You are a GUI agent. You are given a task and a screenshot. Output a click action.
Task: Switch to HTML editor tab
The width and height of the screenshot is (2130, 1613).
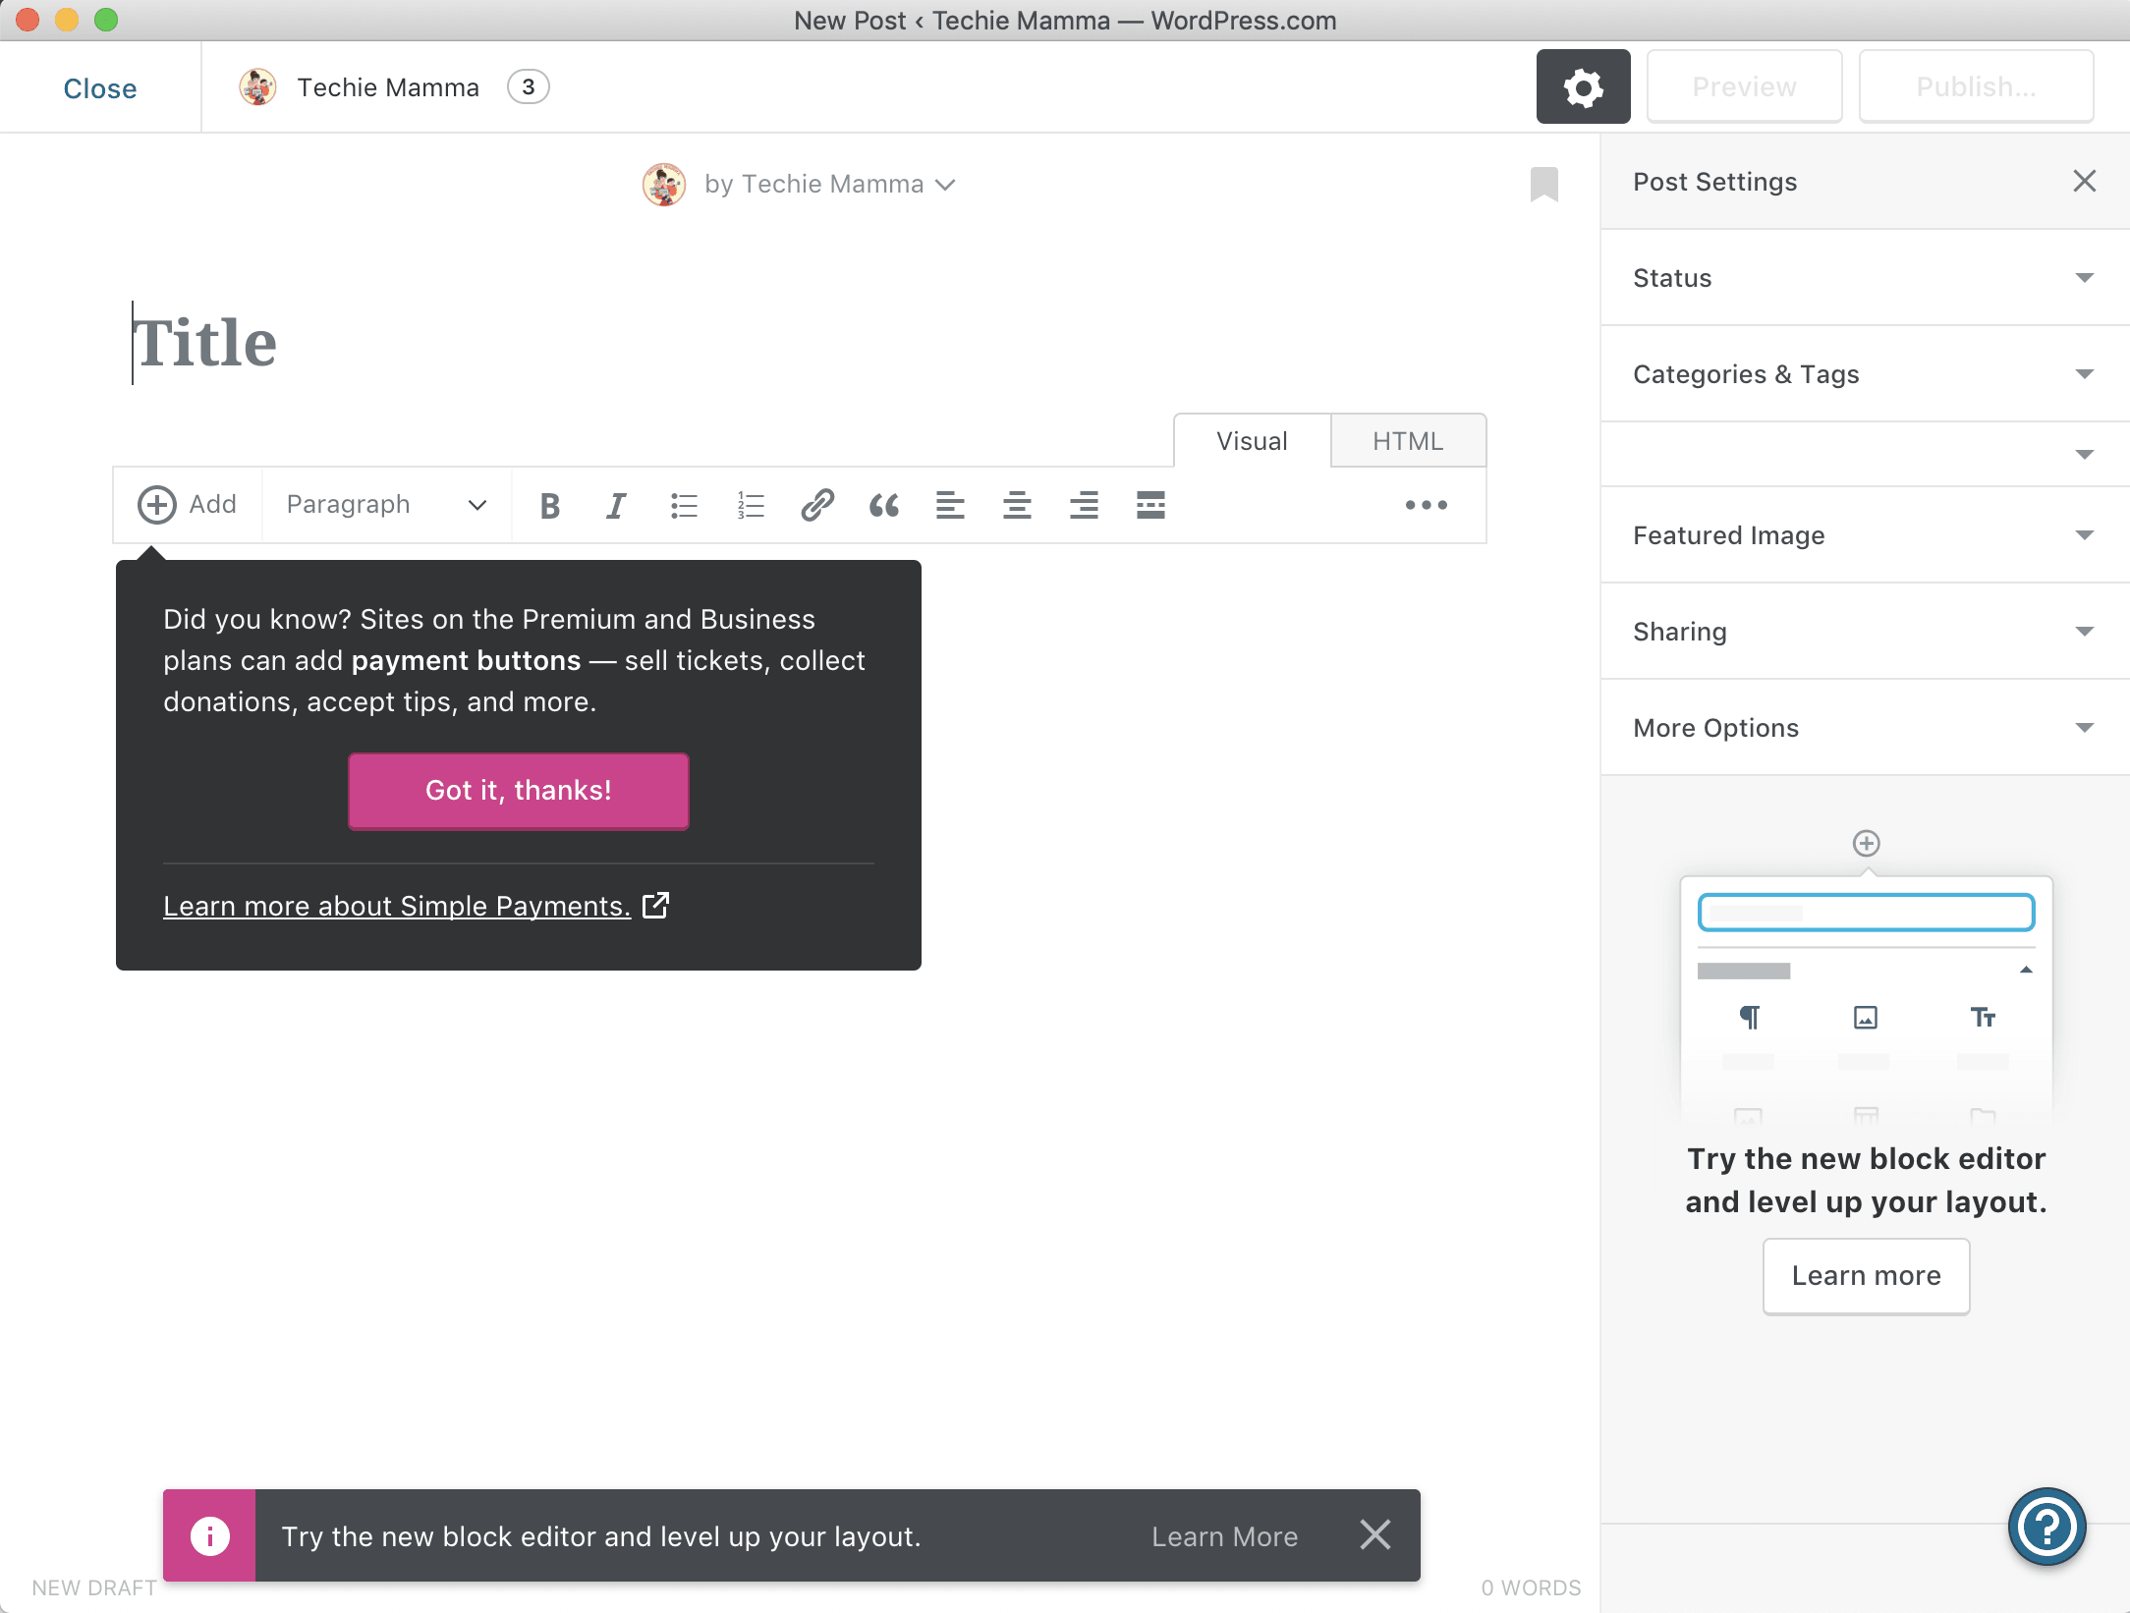tap(1408, 442)
